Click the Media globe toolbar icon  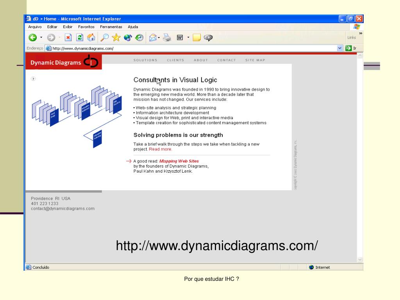(128, 37)
